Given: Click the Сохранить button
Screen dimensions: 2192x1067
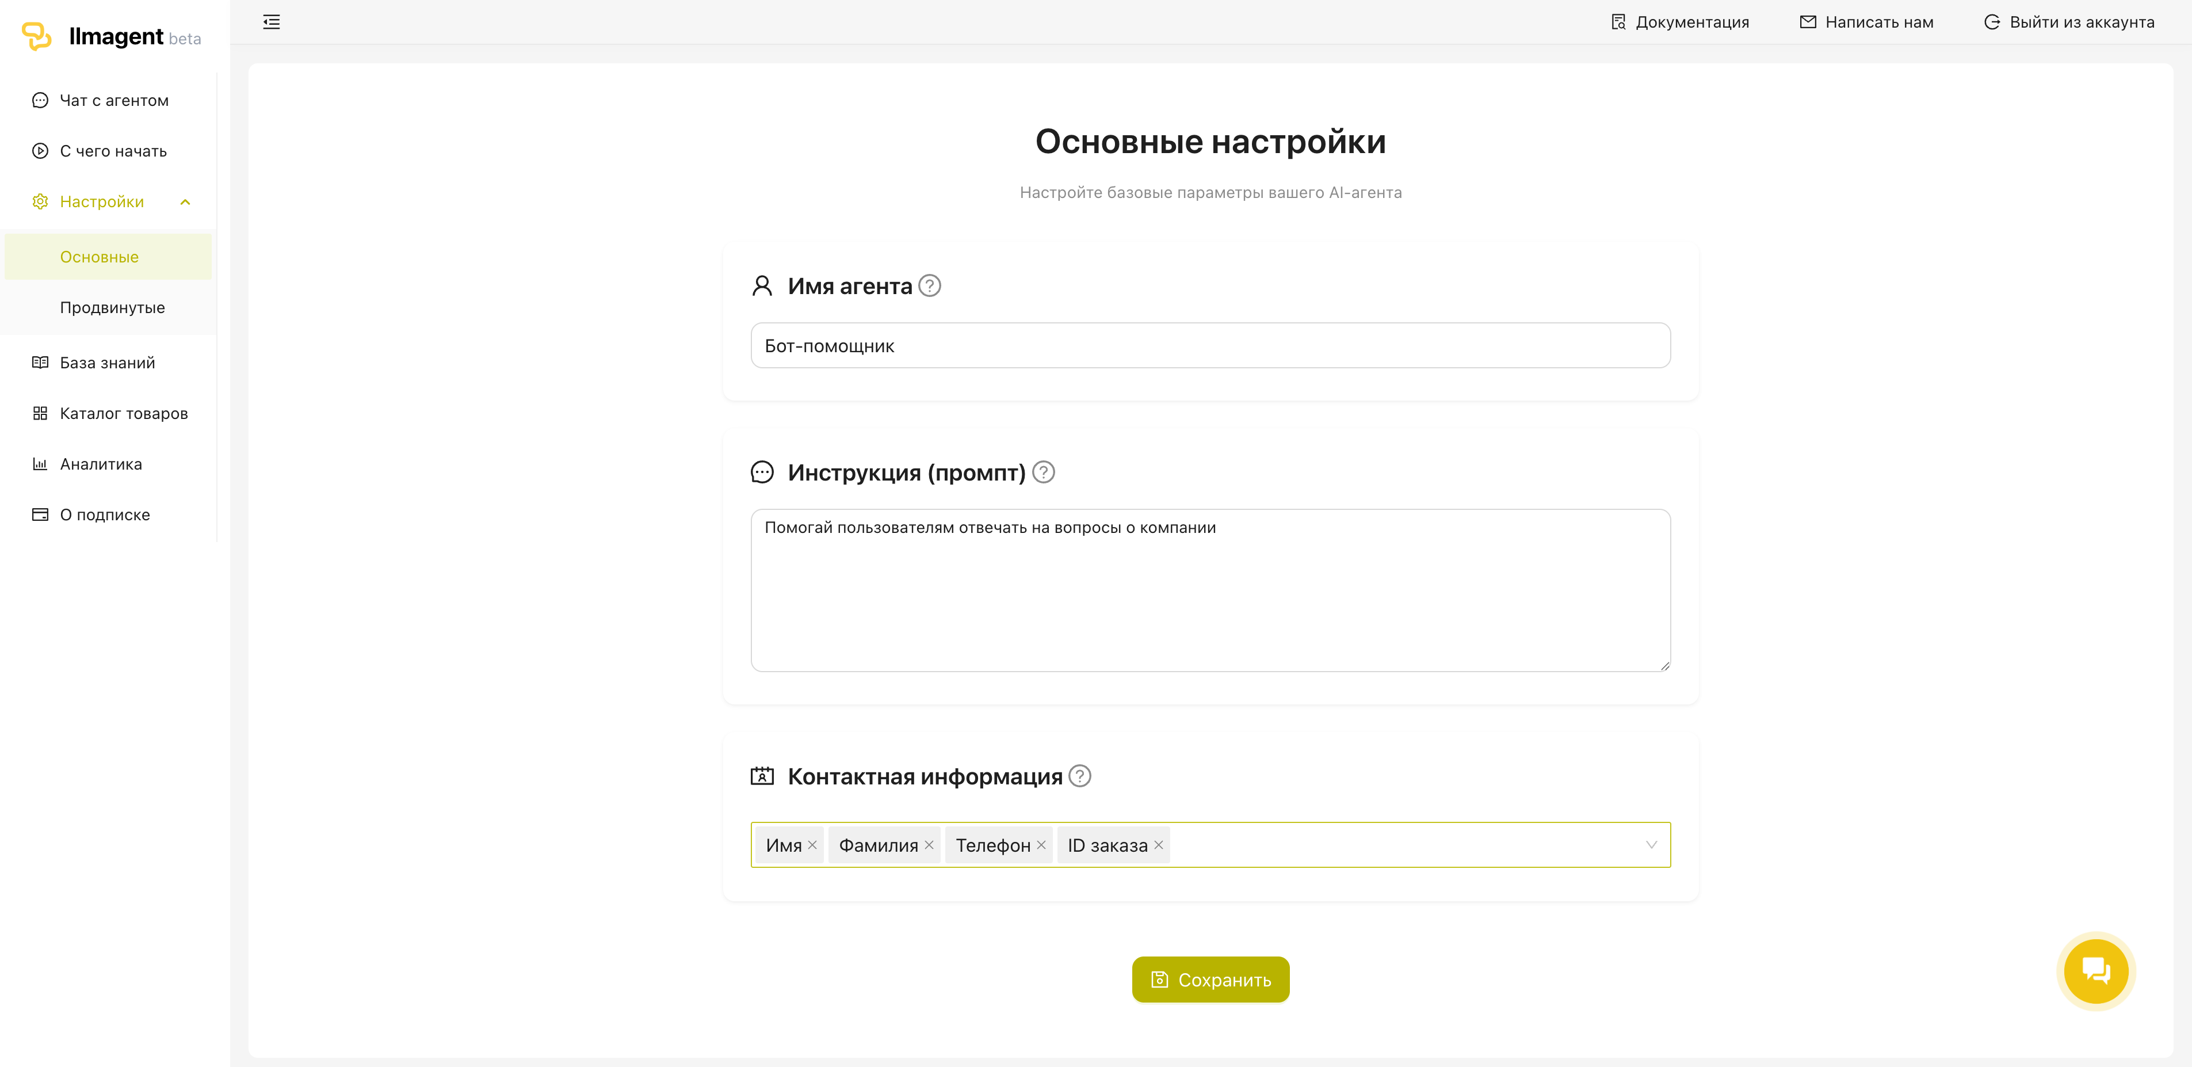Looking at the screenshot, I should [x=1210, y=980].
